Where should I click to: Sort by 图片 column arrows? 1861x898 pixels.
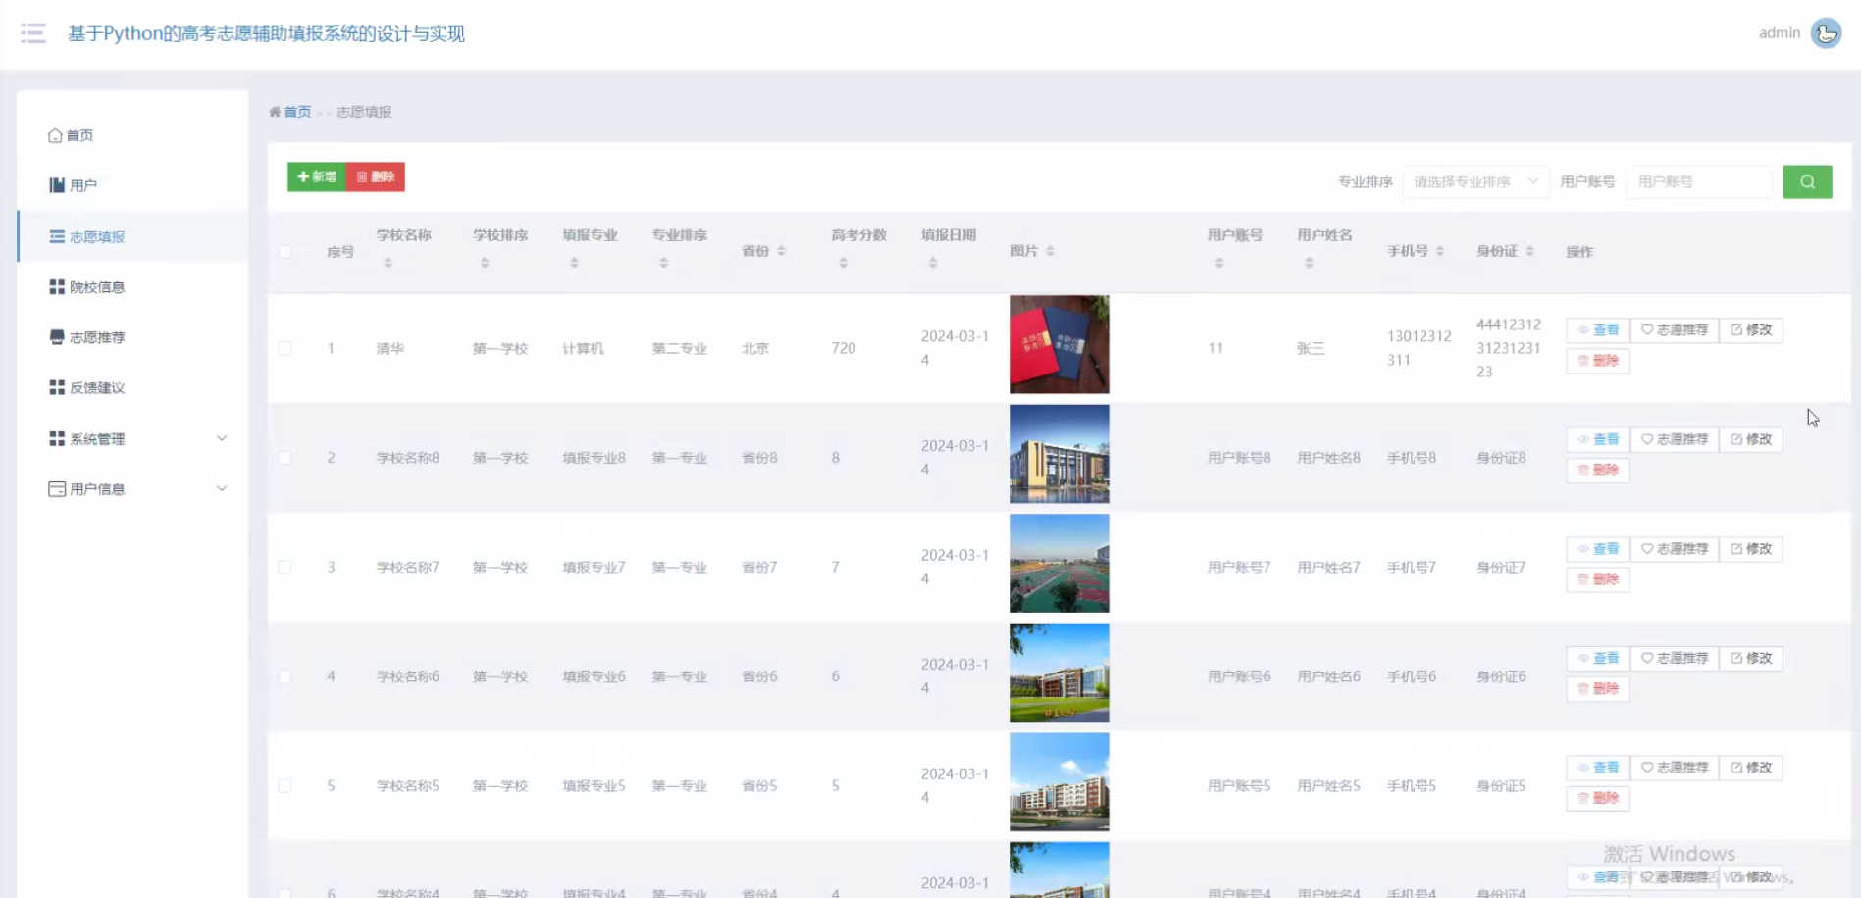[1050, 251]
